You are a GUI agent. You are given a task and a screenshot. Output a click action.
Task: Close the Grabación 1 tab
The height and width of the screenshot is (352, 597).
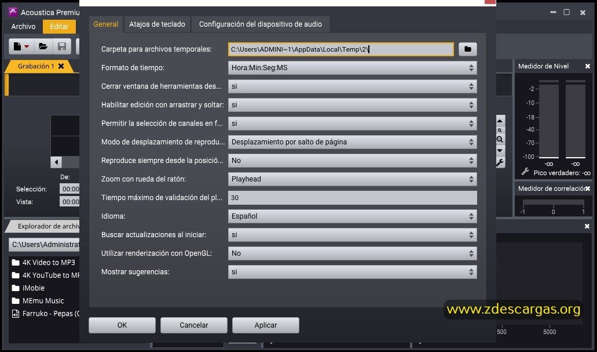(x=61, y=66)
